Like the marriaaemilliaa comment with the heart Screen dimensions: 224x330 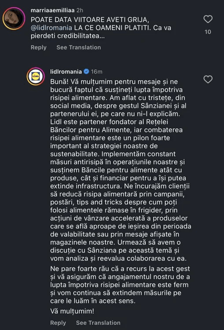208,19
